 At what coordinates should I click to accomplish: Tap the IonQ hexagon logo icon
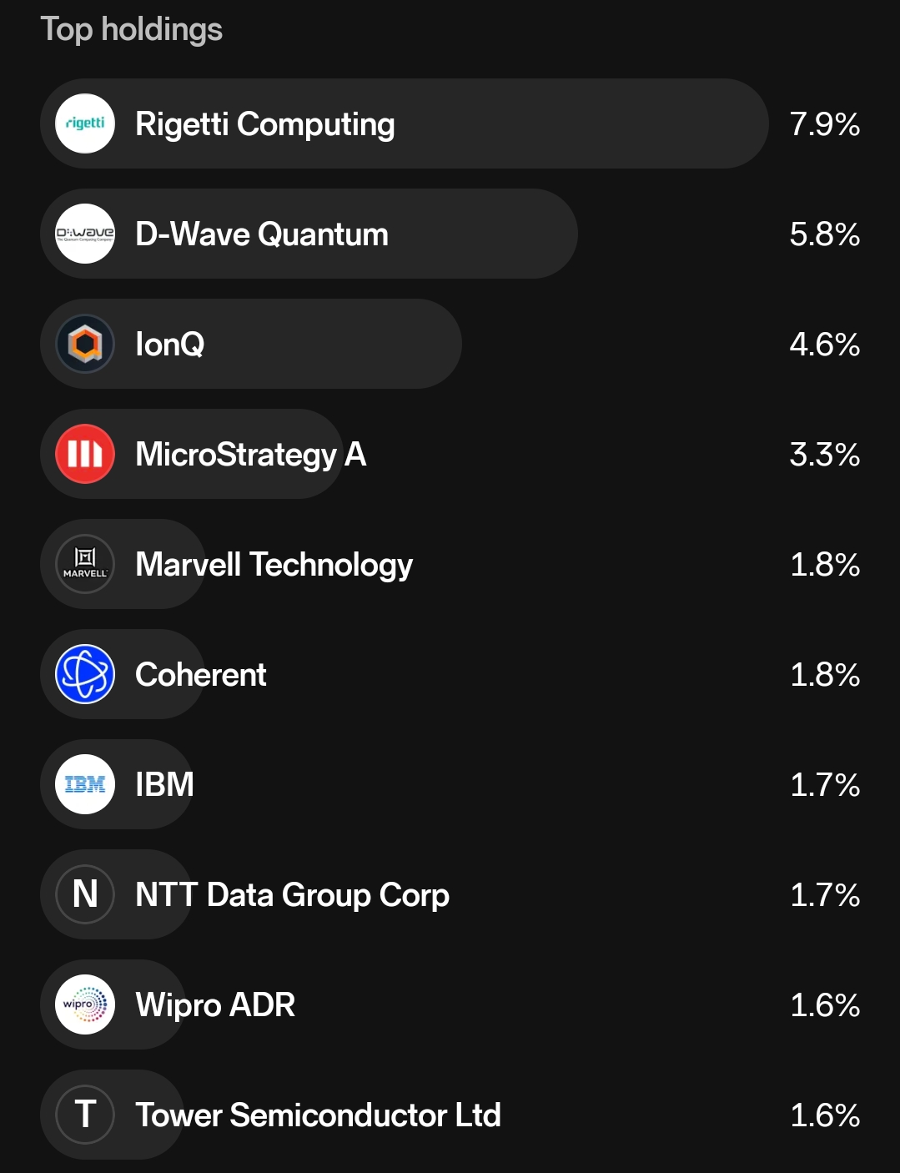[x=85, y=344]
